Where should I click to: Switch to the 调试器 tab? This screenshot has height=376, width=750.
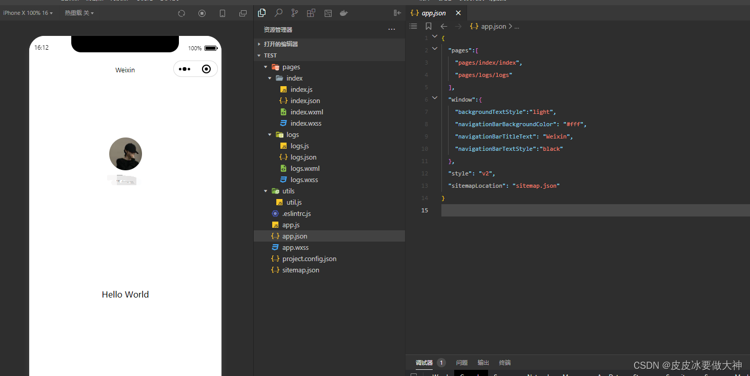pyautogui.click(x=424, y=363)
